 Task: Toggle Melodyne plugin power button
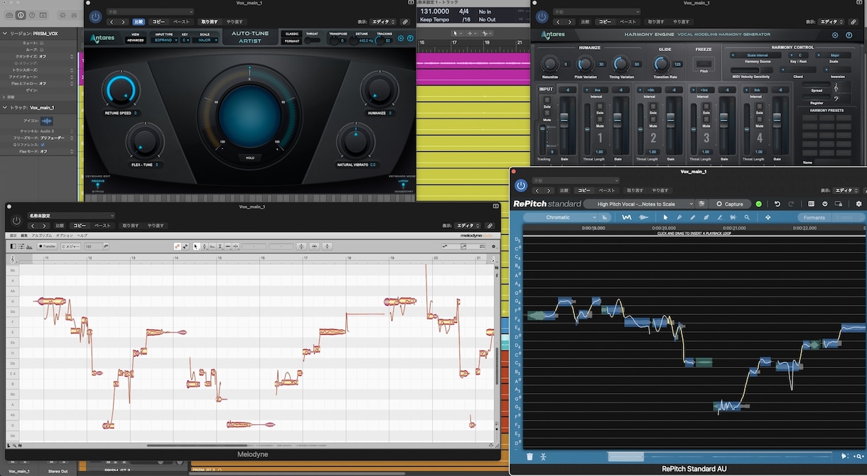16,221
